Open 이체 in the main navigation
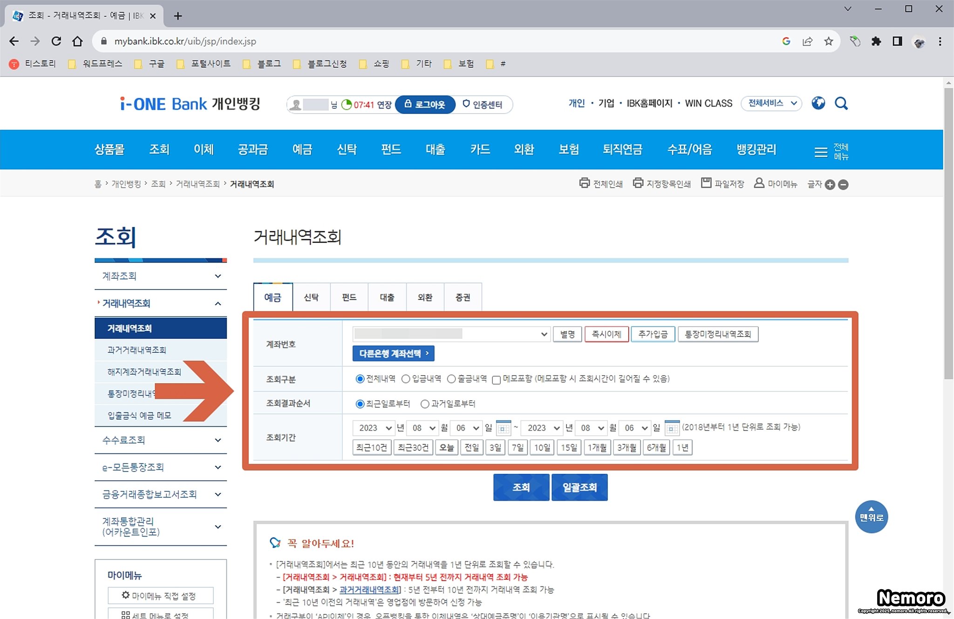Image resolution: width=954 pixels, height=619 pixels. point(204,149)
